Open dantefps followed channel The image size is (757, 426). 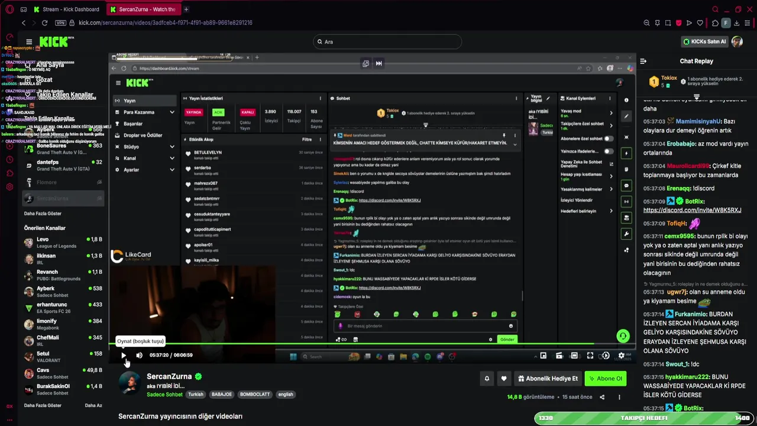point(64,165)
